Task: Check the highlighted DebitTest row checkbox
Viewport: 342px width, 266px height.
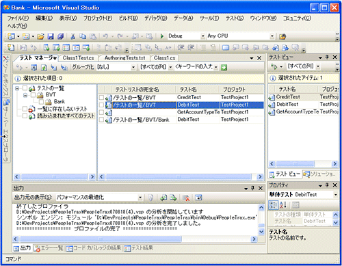Action: coord(101,105)
